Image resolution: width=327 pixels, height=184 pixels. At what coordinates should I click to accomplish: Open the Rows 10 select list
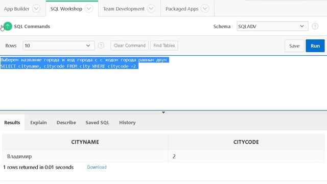58,45
